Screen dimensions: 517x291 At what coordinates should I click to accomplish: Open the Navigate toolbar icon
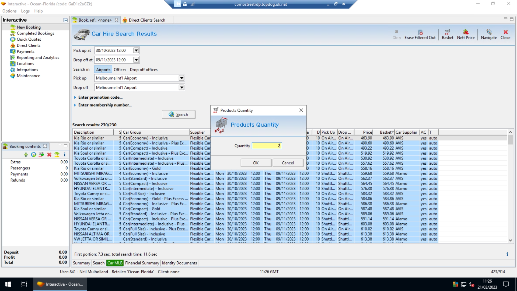pos(489,34)
